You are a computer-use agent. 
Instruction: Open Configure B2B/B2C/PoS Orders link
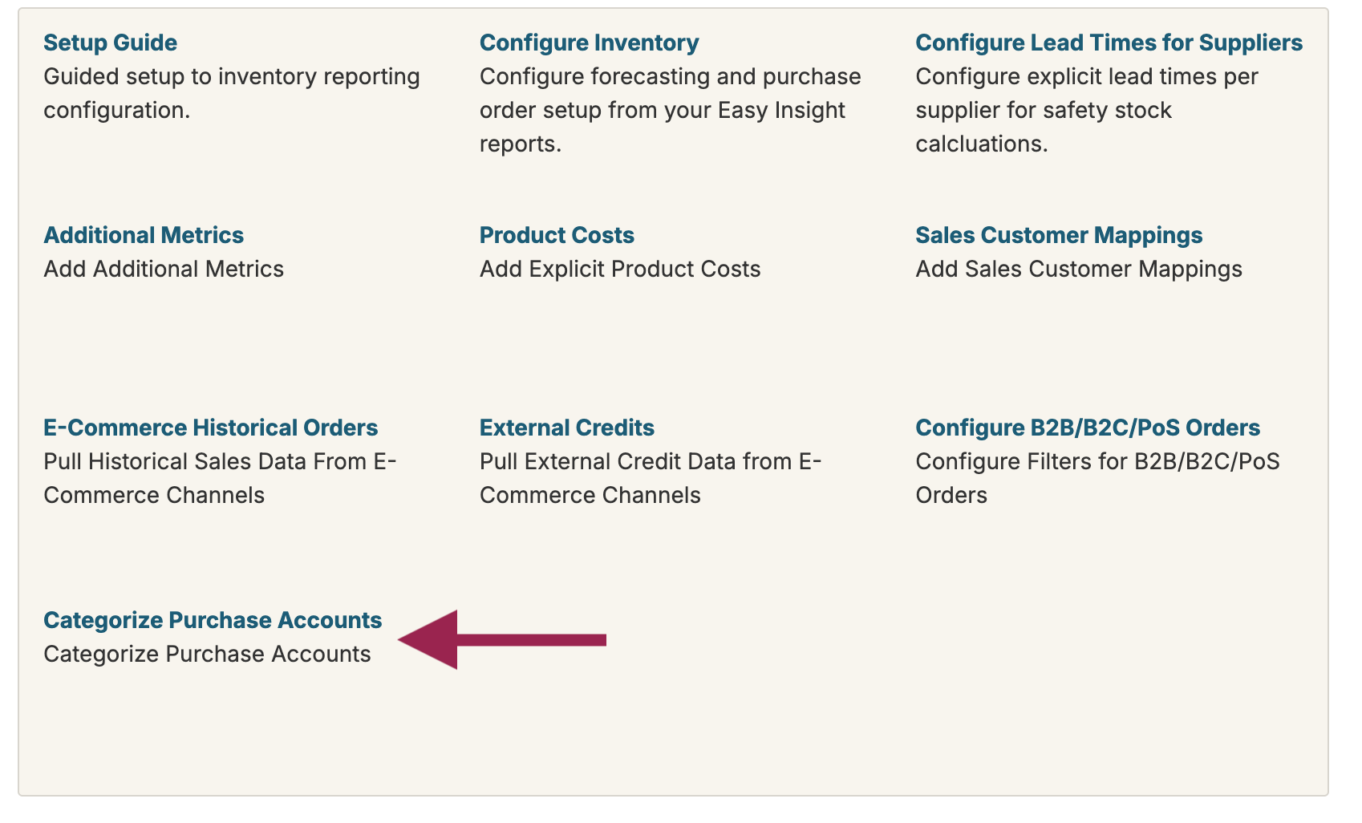click(x=1087, y=428)
